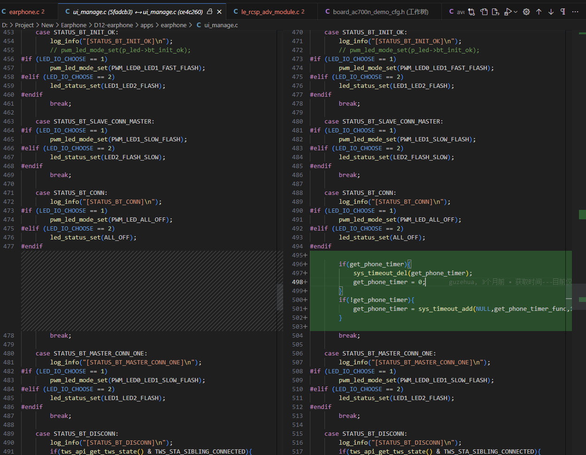Open the 'Project' breadcrumb folder
The height and width of the screenshot is (455, 586).
pos(24,25)
